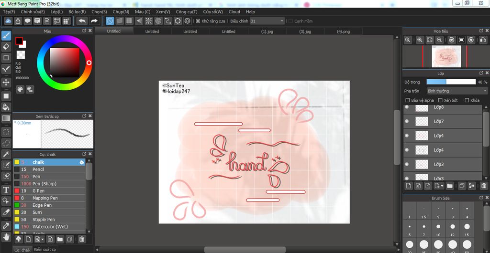Viewport: 490px width, 253px height.
Task: Enable crisscross grid snap guide
Action: (x=129, y=21)
